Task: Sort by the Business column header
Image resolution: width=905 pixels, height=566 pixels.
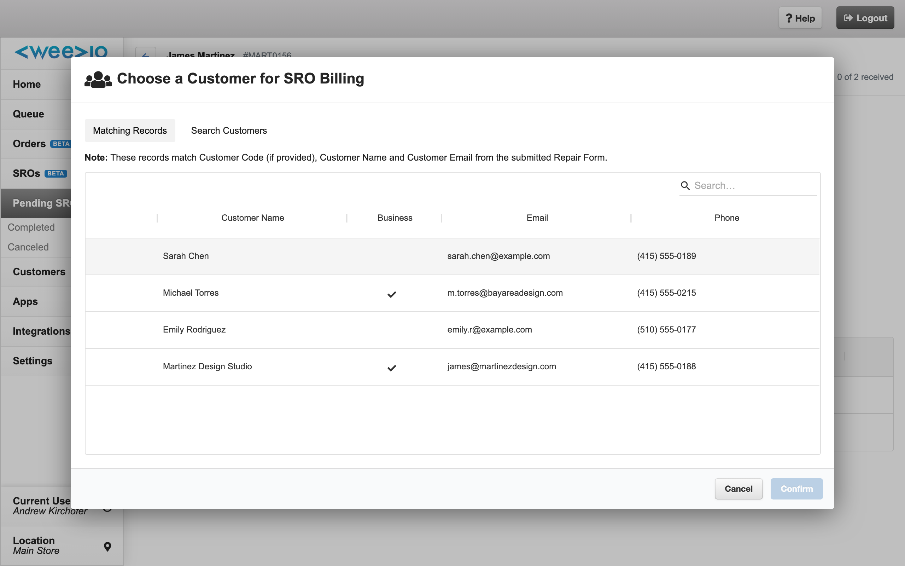Action: (395, 218)
